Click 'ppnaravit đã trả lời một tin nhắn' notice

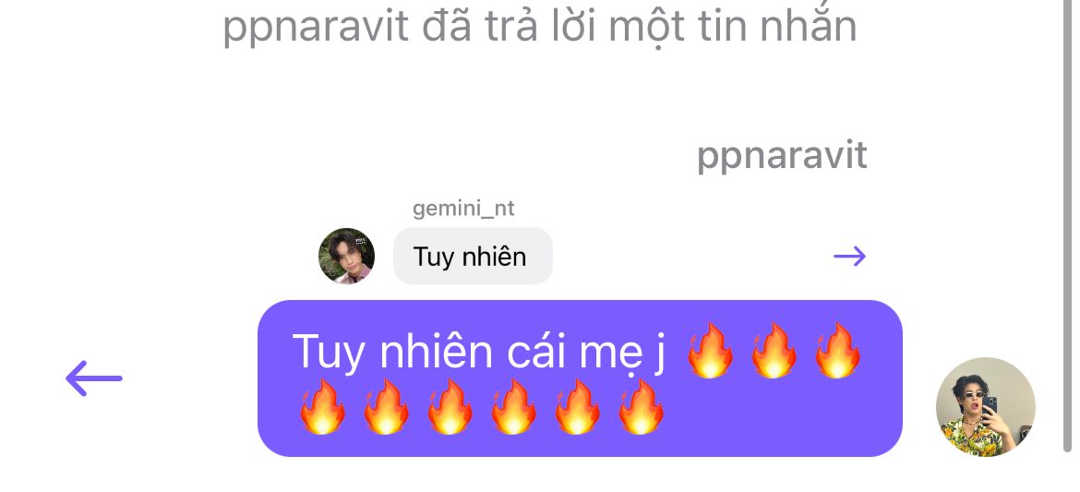(x=540, y=27)
